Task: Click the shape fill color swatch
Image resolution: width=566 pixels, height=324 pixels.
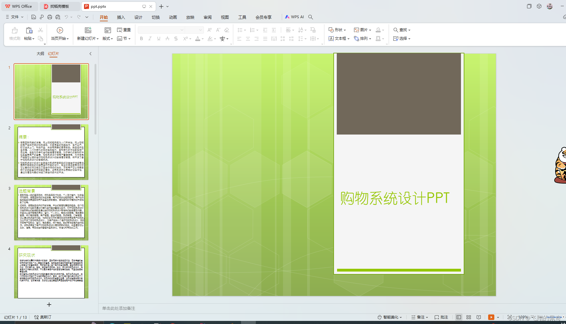Action: point(378,30)
